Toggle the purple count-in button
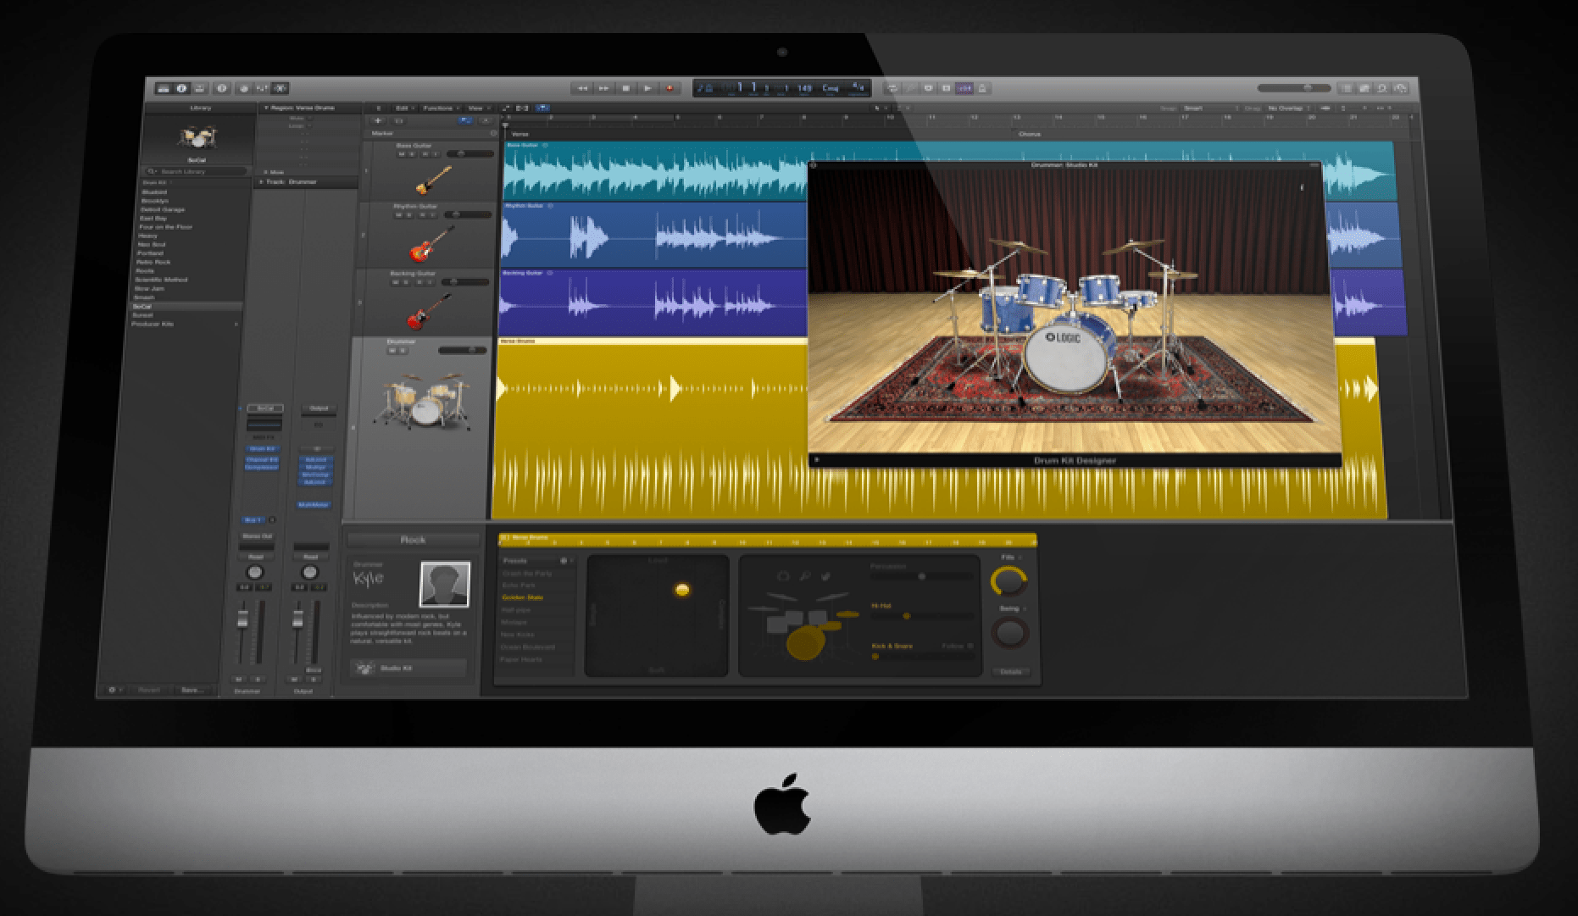 [964, 88]
